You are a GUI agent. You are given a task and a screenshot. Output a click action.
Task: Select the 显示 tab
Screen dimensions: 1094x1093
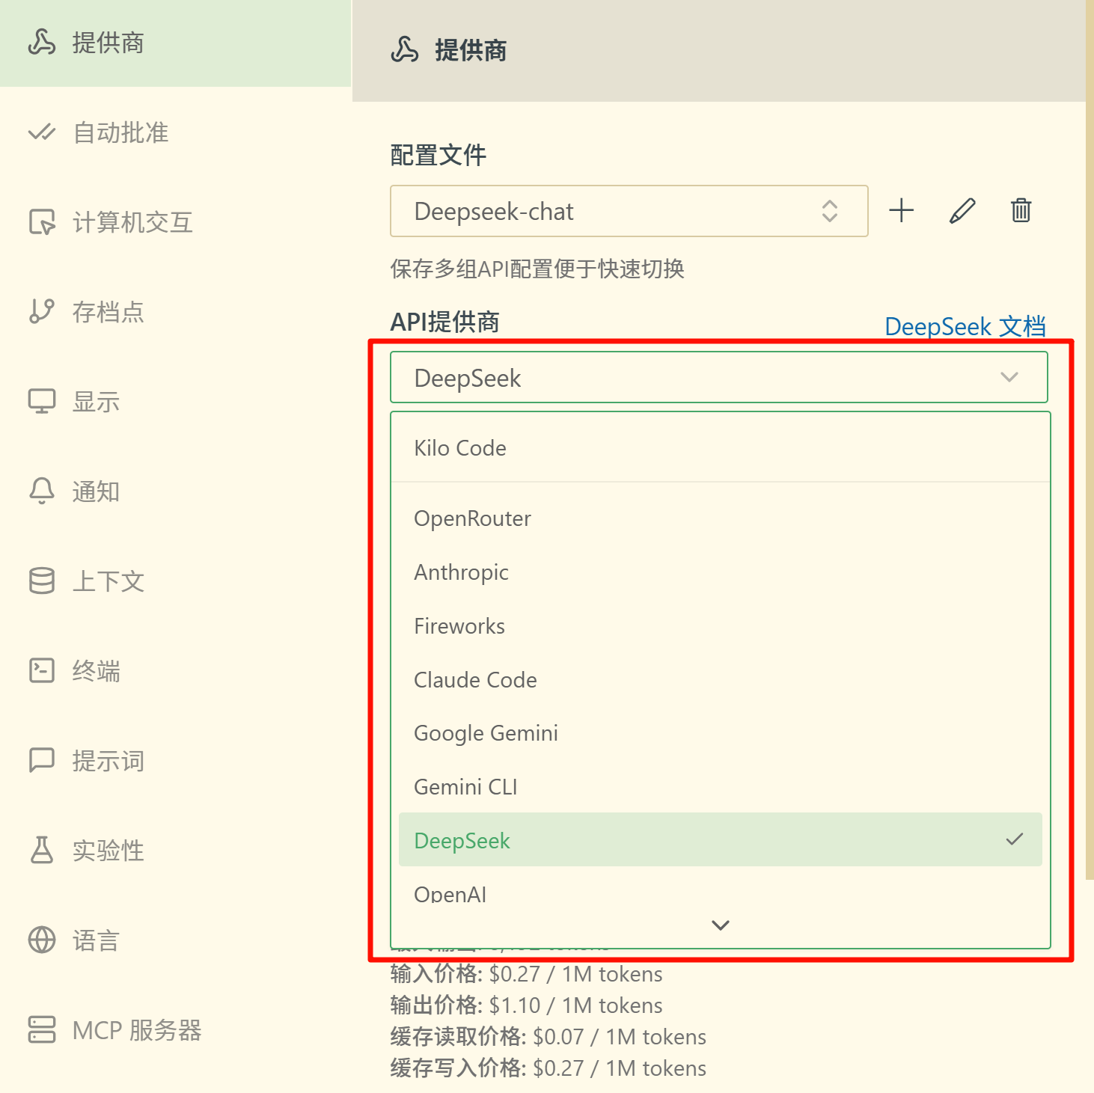(x=176, y=402)
